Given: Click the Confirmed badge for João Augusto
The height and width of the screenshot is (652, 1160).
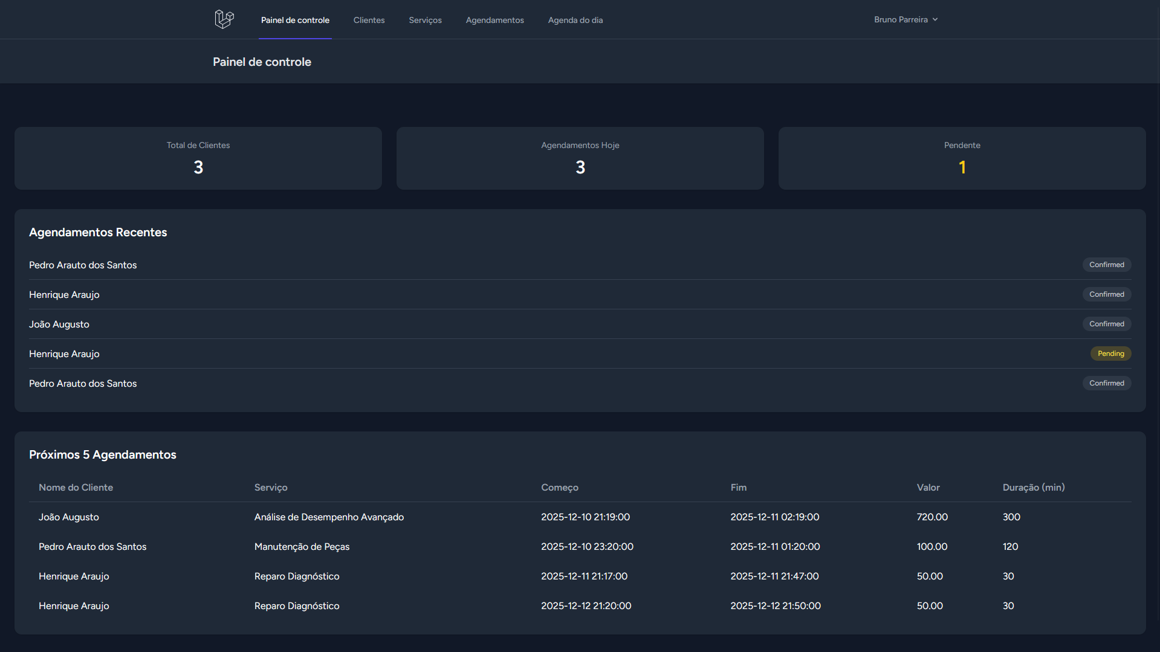Looking at the screenshot, I should pyautogui.click(x=1107, y=324).
